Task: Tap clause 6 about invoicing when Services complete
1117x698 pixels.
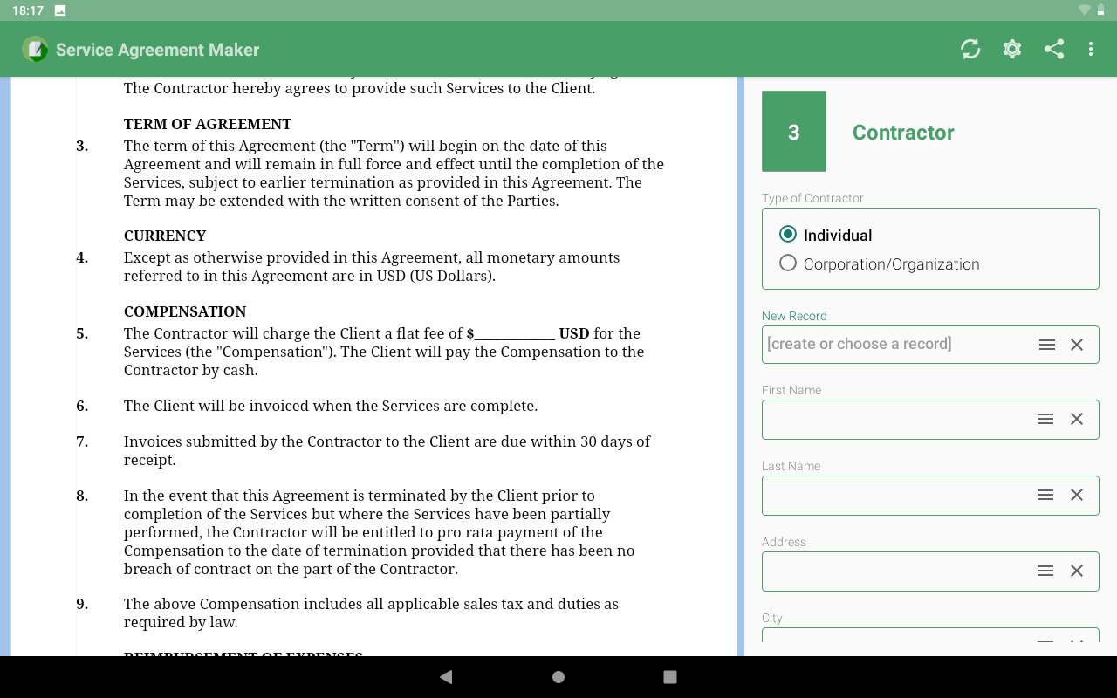Action: click(331, 406)
